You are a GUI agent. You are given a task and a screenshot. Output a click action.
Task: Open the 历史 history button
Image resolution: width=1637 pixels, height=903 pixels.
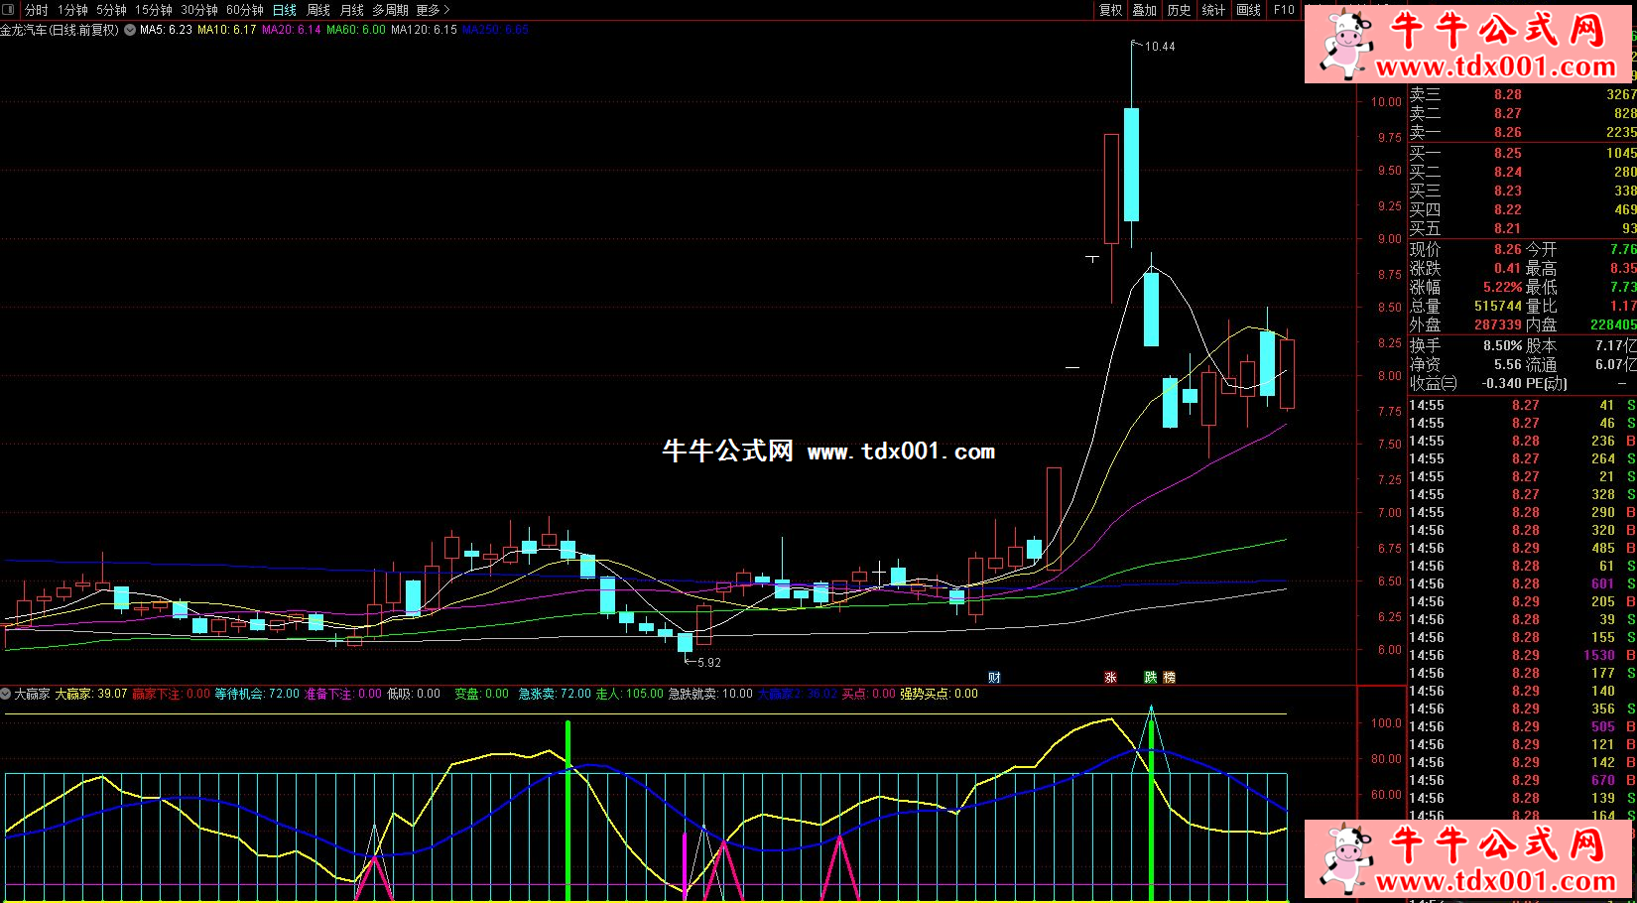pyautogui.click(x=1180, y=10)
